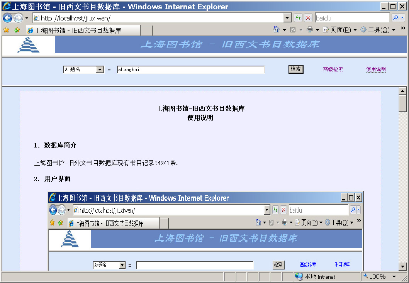Expand the Print options dropdown arrow
Image resolution: width=409 pixels, height=283 pixels.
317,30
